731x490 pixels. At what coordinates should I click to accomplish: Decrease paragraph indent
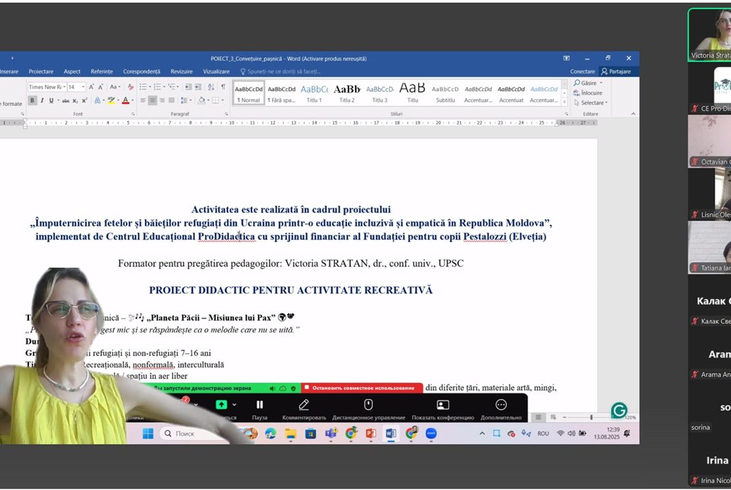point(188,87)
